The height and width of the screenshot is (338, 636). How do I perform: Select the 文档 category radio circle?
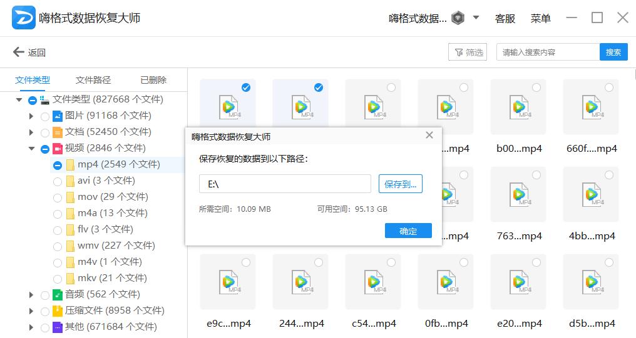click(45, 133)
